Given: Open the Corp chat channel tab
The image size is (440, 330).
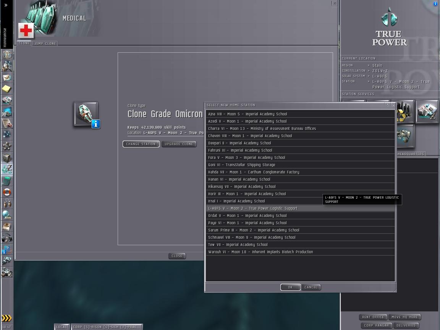Looking at the screenshot, I should pyautogui.click(x=106, y=327).
